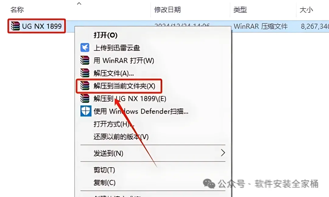Choose 上传到迅雷云盘 menu entry

(x=117, y=48)
